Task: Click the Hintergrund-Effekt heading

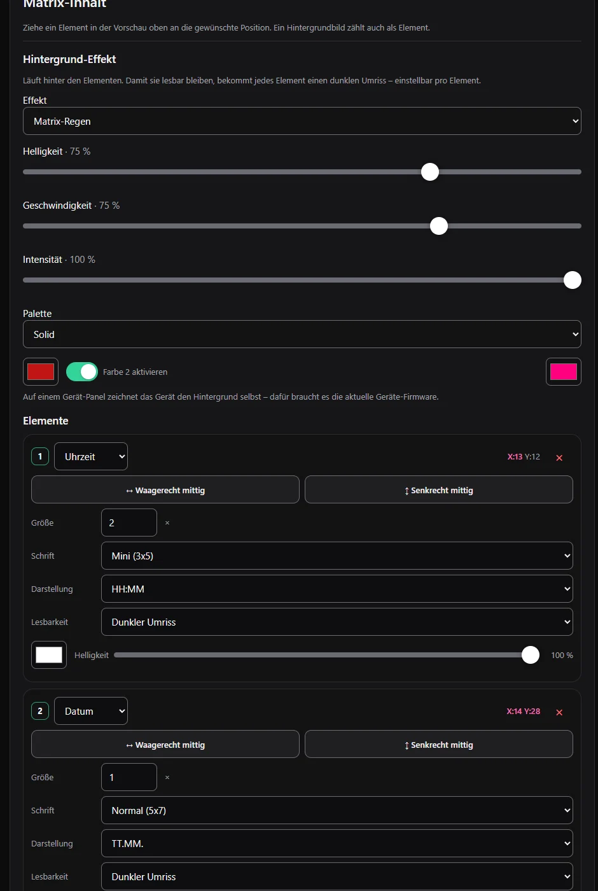Action: (69, 59)
